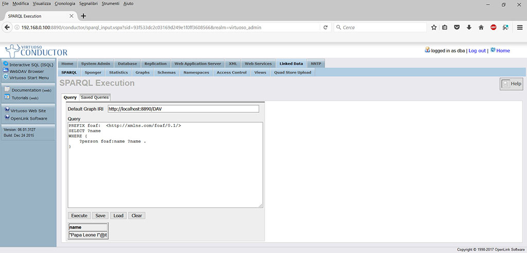527x253 pixels.
Task: Open the Aiuto menu
Action: coord(128,4)
